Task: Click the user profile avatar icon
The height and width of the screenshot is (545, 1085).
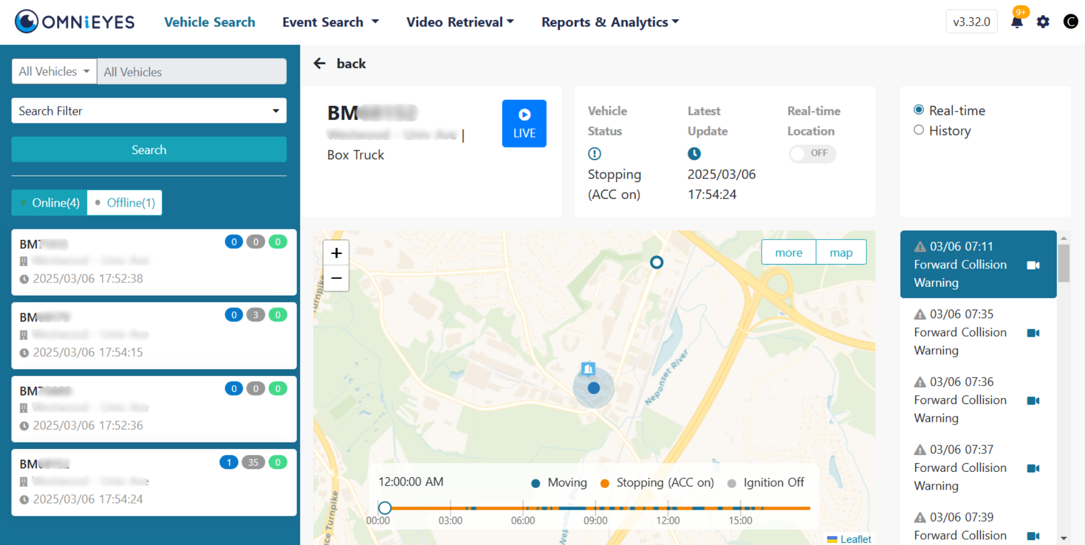Action: pos(1070,22)
